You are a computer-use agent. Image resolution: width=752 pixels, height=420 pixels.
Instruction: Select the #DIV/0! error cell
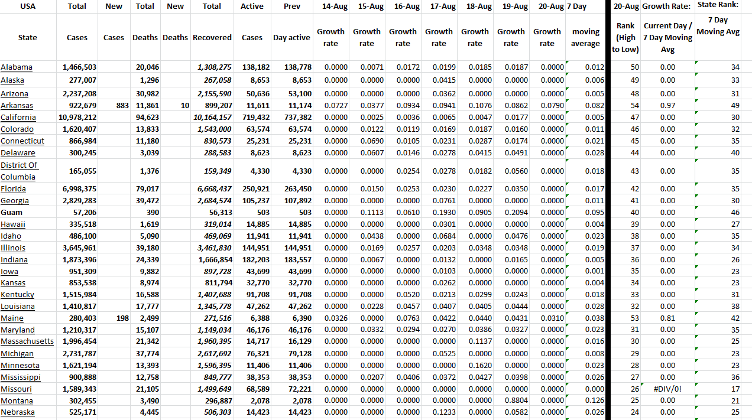click(x=667, y=389)
